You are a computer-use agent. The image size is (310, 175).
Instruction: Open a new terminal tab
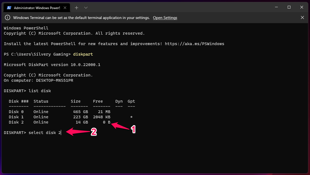[x=77, y=8]
